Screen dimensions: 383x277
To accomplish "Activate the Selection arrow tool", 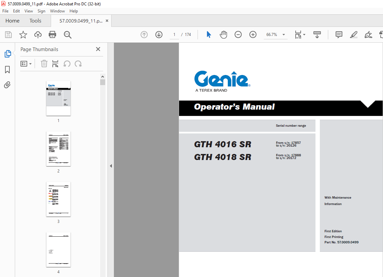I will [209, 35].
